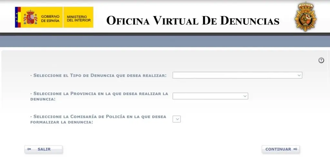Click the 'Seleccione la Comisaría de Policía' label
The height and width of the screenshot is (160, 330).
(x=98, y=119)
